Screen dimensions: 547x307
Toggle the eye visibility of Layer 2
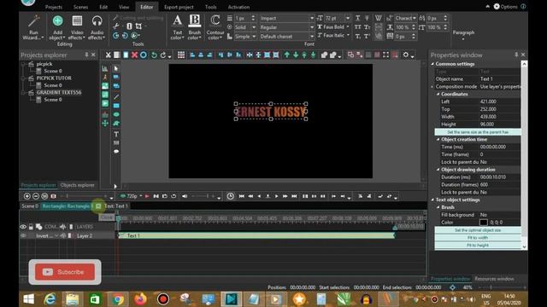[23, 235]
